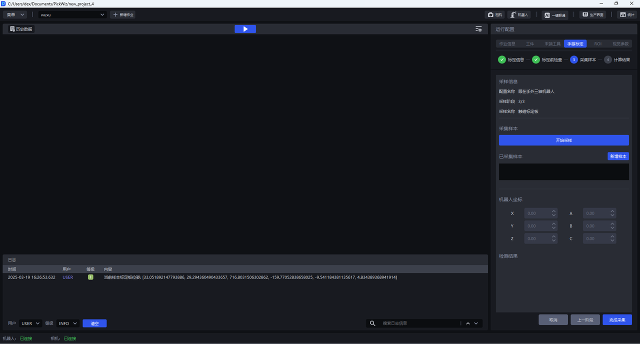This screenshot has height=344, width=640.
Task: Click the 新增样本 add sample button
Action: pos(618,156)
